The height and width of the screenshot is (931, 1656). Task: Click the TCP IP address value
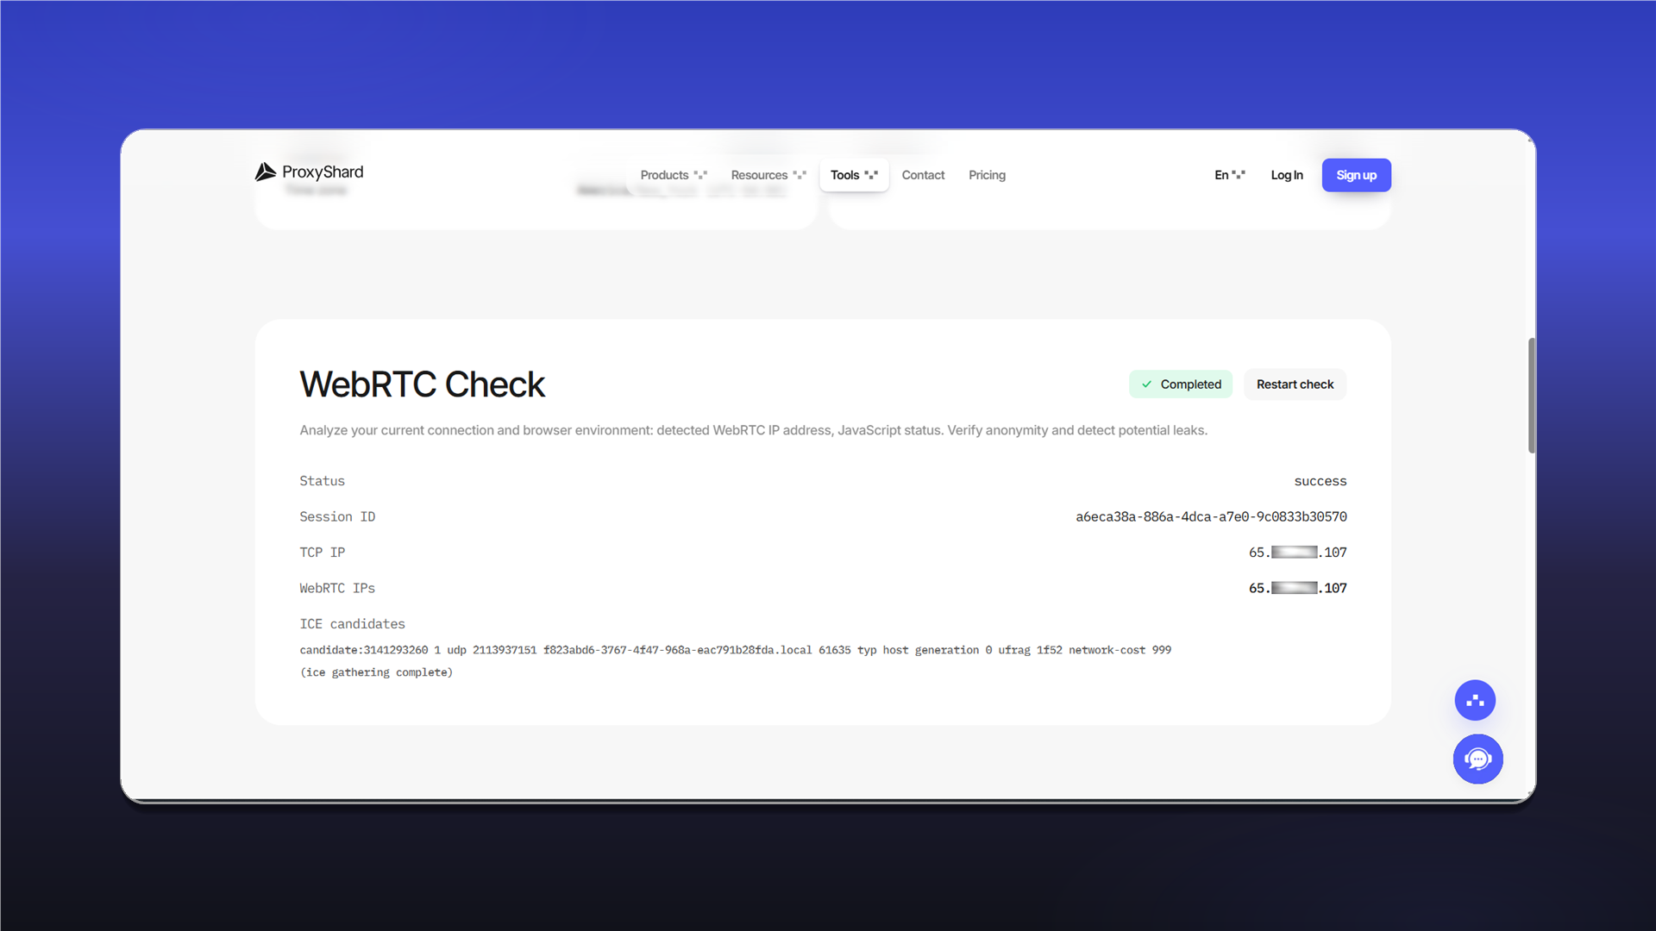click(1297, 553)
